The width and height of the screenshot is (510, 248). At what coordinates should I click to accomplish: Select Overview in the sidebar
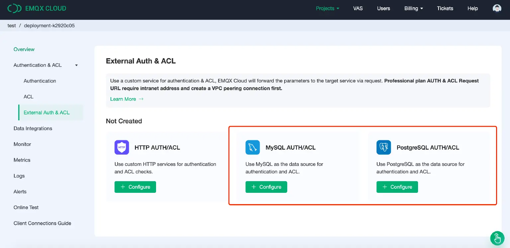tap(24, 49)
